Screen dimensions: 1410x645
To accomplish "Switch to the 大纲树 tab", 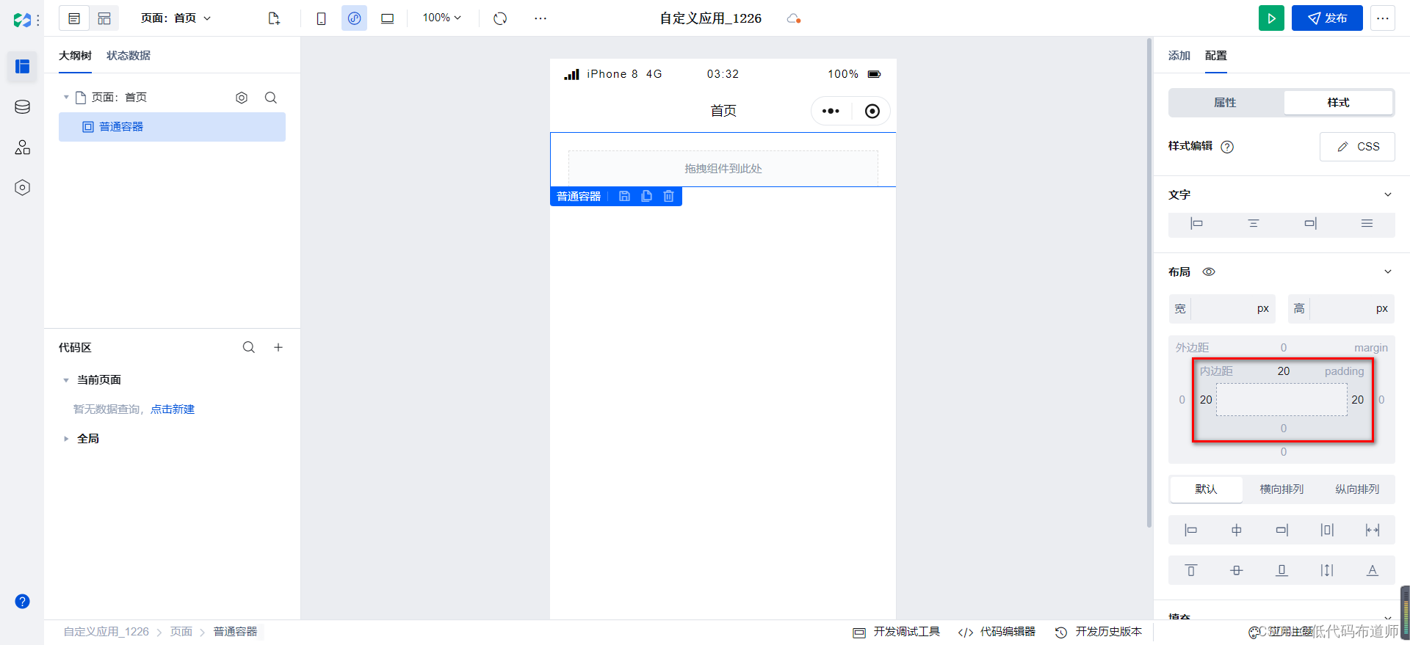I will click(75, 56).
